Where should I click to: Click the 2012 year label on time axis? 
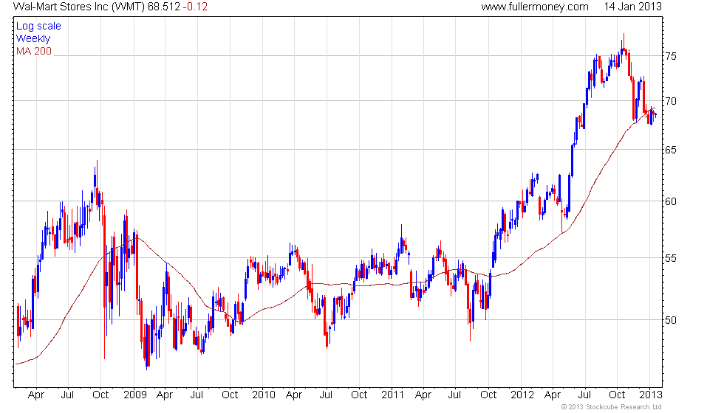click(522, 395)
